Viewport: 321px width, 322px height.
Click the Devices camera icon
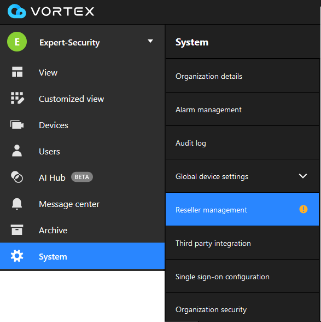(17, 125)
